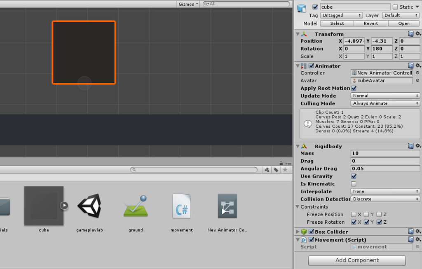Open the Rigidbody settings gear menu
This screenshot has width=422, height=269.
(418, 146)
